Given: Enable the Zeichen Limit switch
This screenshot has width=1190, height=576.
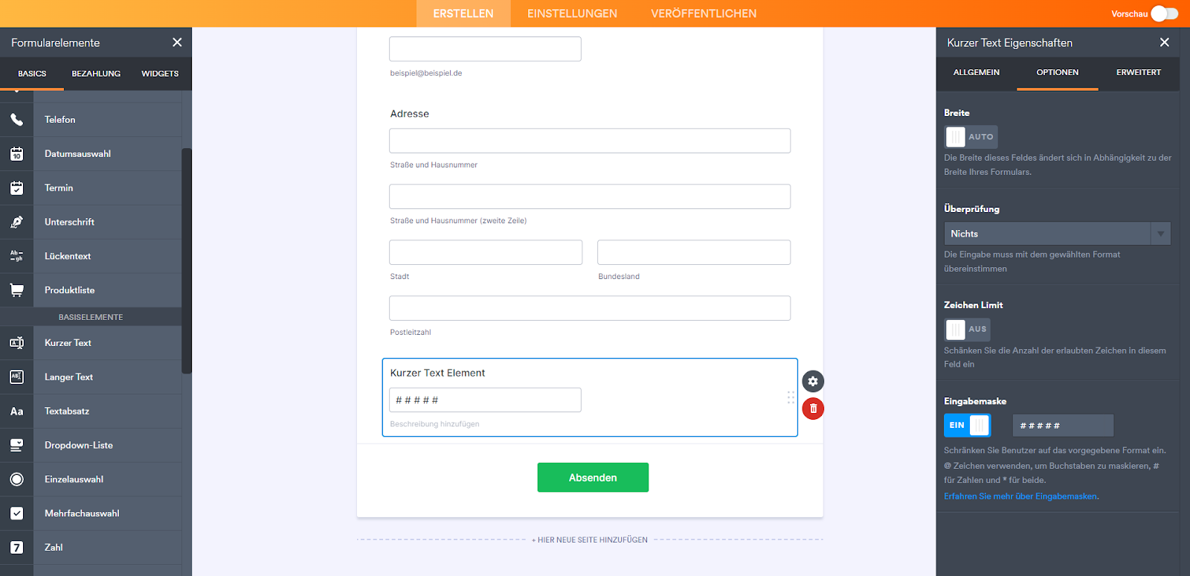Looking at the screenshot, I should (x=967, y=329).
